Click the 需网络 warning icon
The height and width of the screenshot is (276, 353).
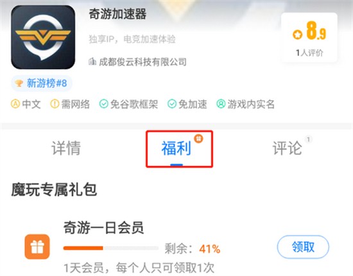(55, 104)
